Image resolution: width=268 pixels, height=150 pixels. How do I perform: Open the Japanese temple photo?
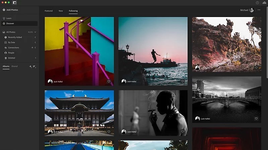[79, 113]
